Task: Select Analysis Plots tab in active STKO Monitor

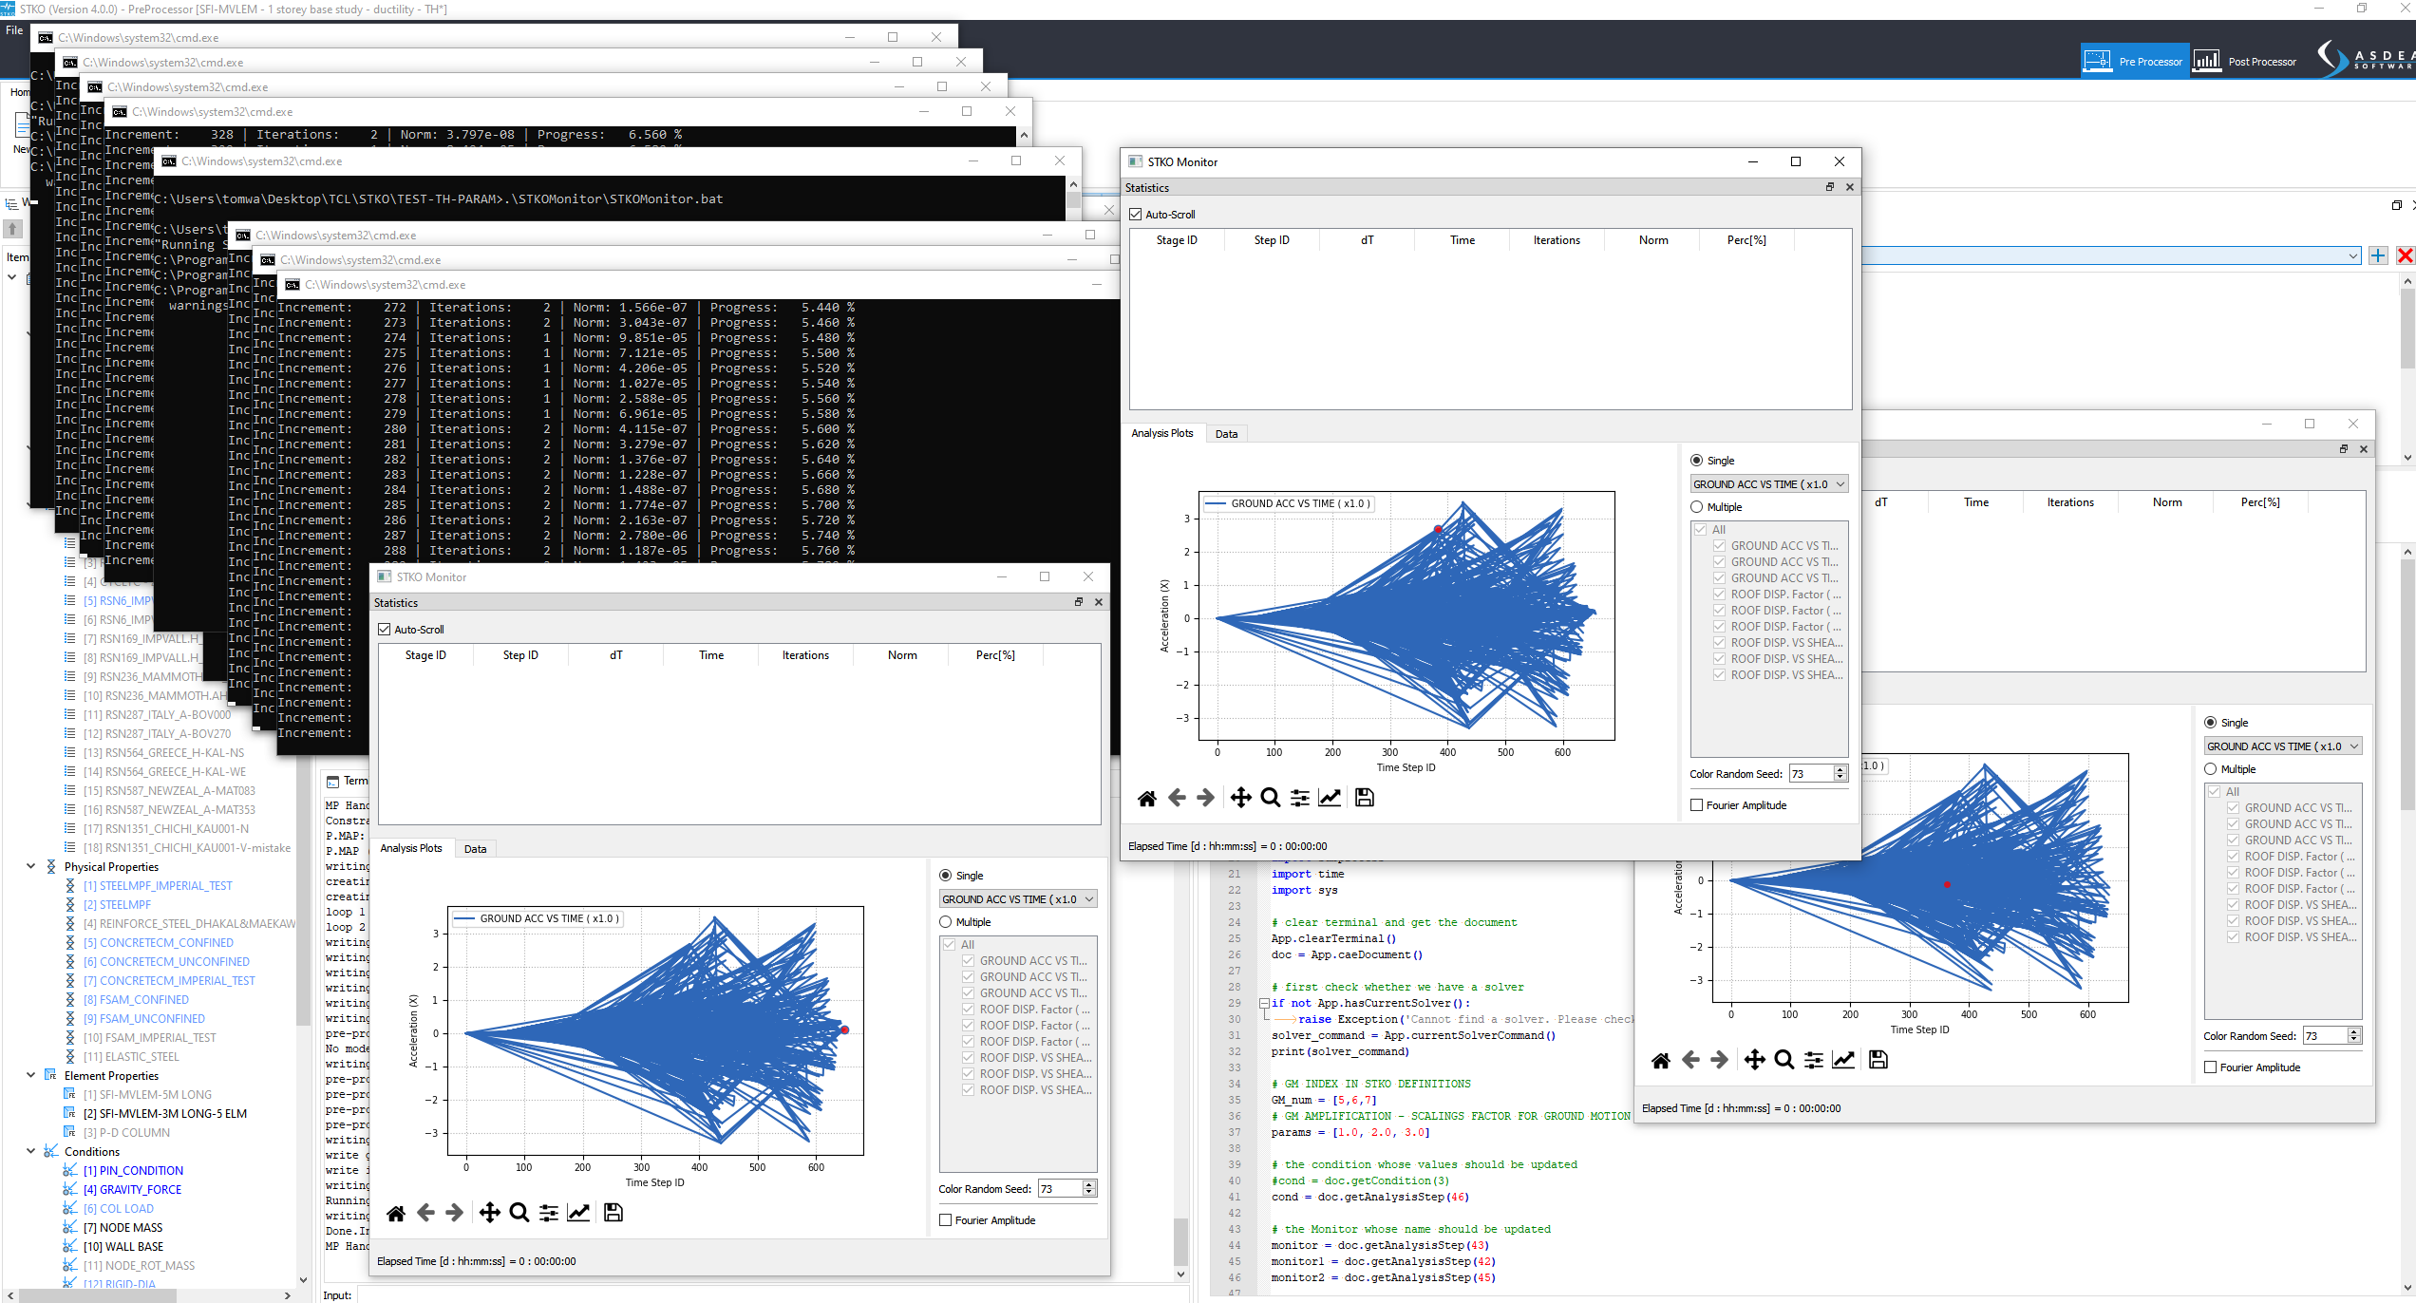Action: [x=1162, y=433]
